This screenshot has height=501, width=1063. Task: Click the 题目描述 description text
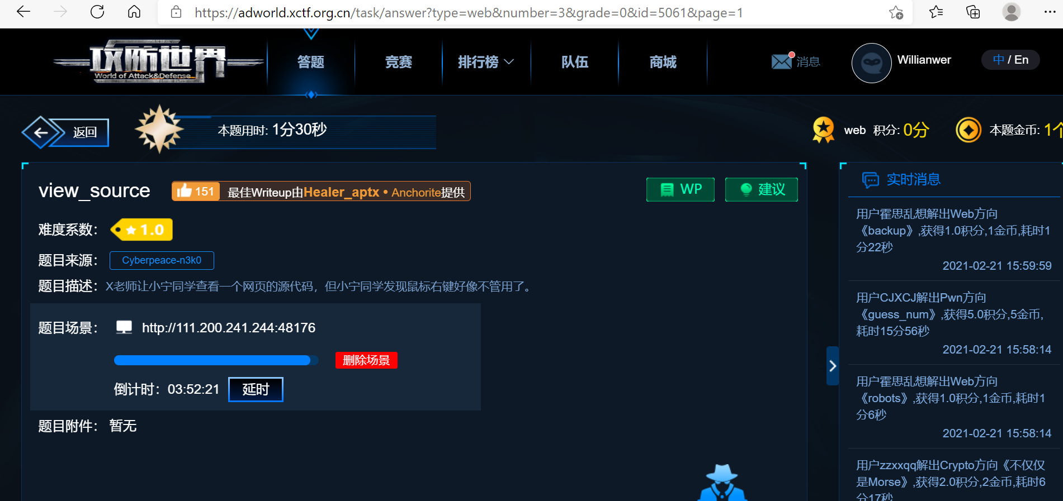pos(319,287)
